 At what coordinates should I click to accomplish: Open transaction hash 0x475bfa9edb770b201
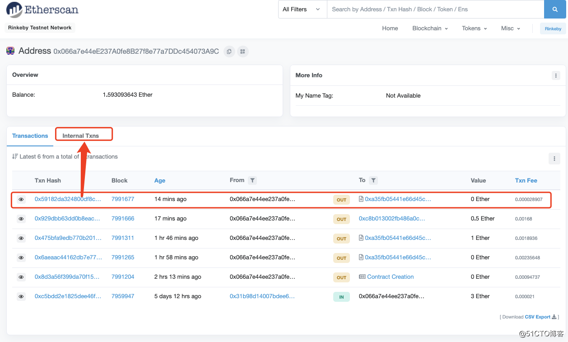click(x=68, y=238)
